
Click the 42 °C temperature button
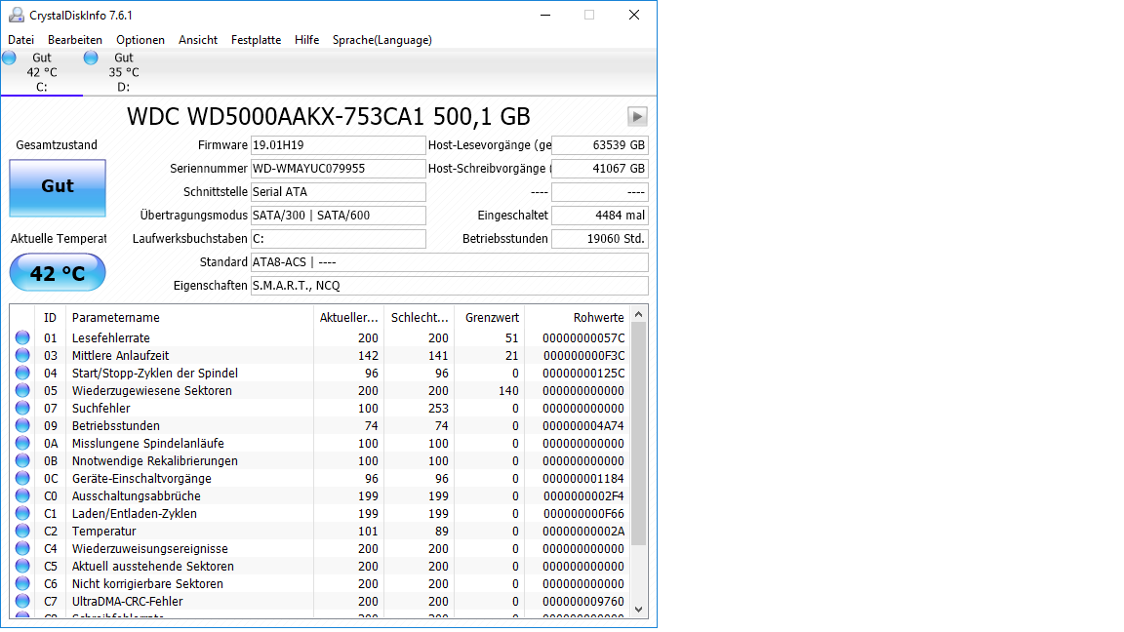[x=58, y=272]
